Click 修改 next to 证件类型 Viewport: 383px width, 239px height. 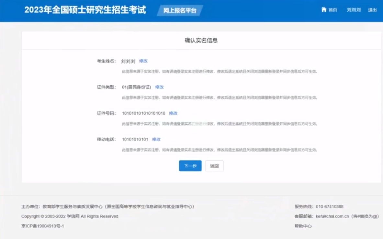click(160, 87)
